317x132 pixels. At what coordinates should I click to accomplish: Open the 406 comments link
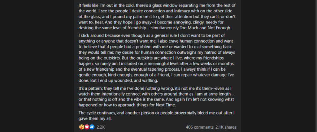coord(200,127)
